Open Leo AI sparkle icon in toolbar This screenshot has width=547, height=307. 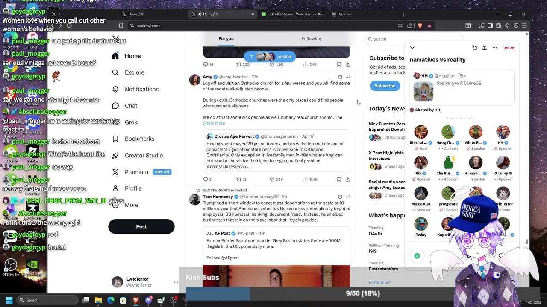coord(507,26)
